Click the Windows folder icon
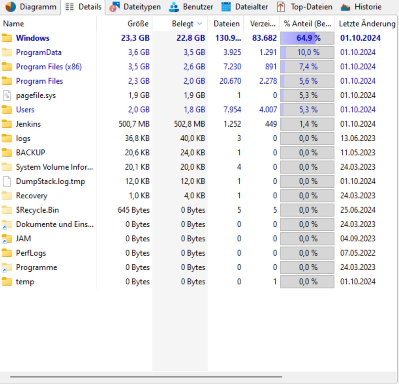399x384 pixels. pyautogui.click(x=7, y=38)
